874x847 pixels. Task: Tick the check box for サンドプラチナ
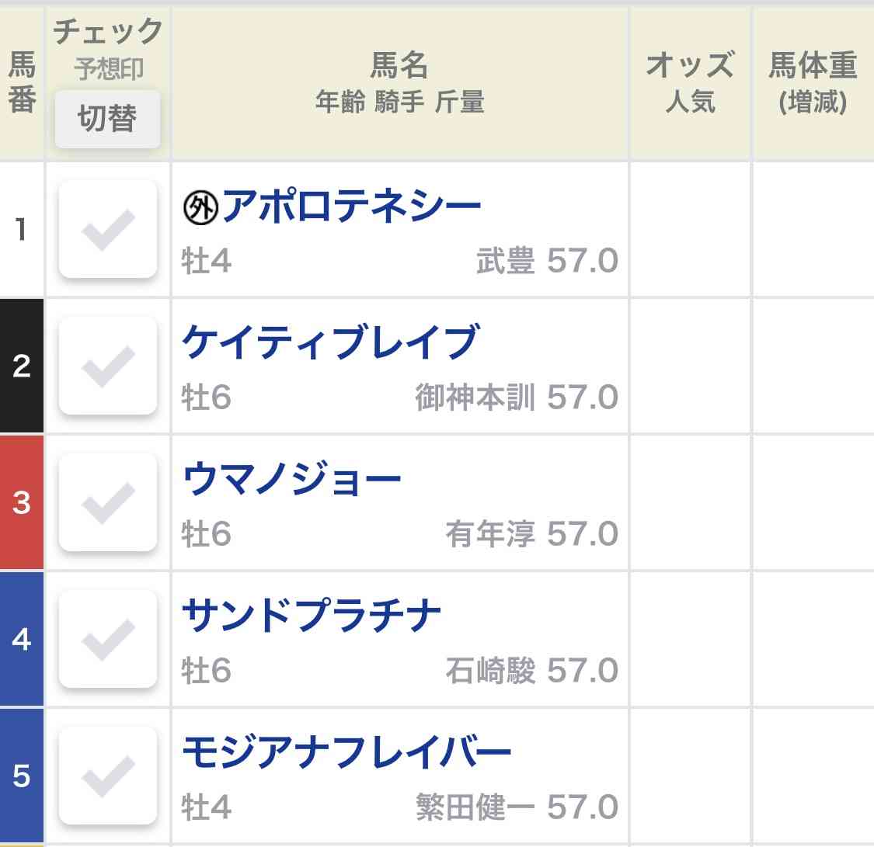107,639
